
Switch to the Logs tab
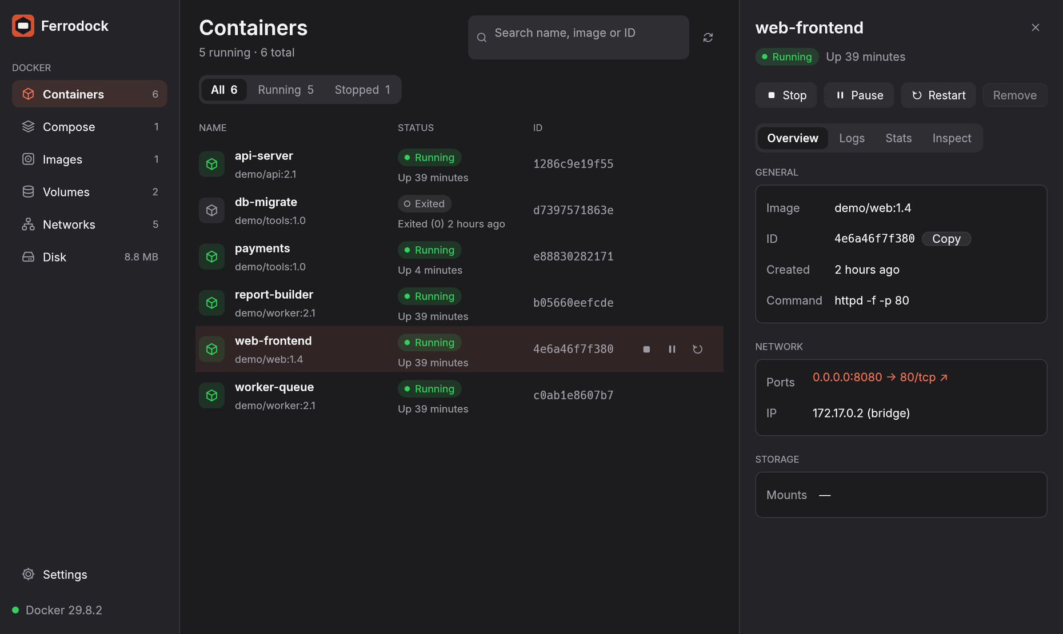point(852,138)
